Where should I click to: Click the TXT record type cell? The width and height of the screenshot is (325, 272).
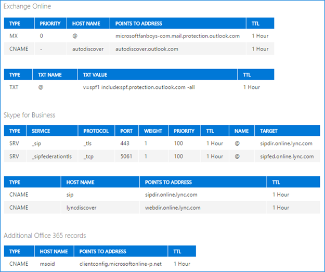[14, 87]
